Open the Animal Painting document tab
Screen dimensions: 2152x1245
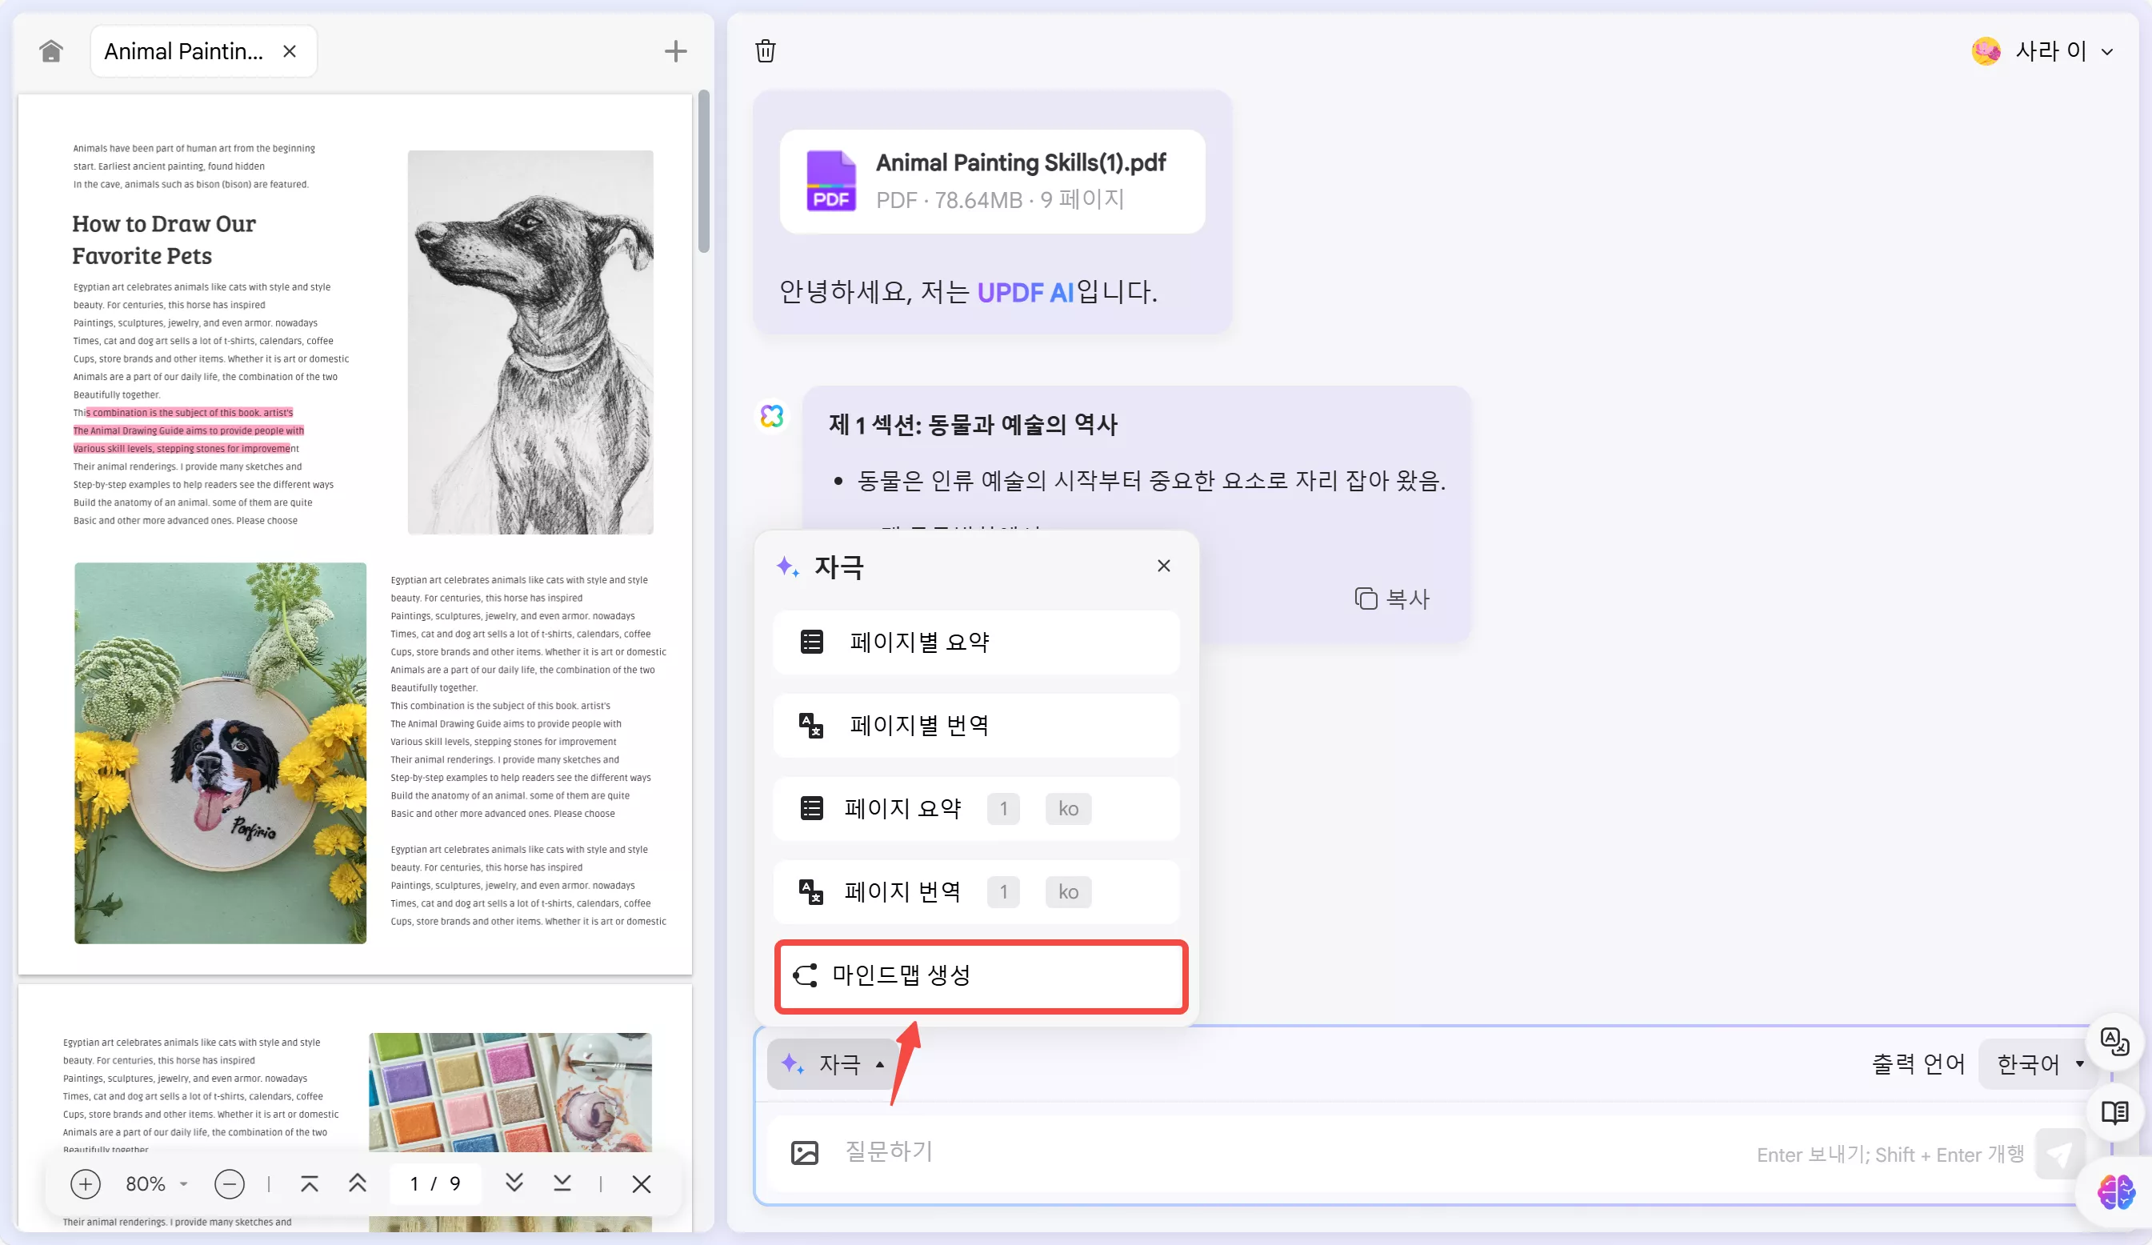pos(203,51)
